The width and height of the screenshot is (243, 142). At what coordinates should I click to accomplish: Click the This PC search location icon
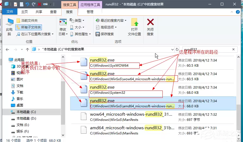[9, 27]
